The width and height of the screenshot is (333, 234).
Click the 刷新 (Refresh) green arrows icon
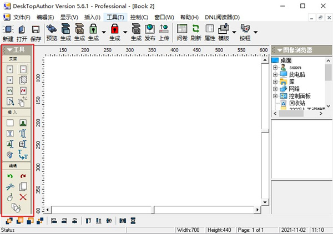195,29
